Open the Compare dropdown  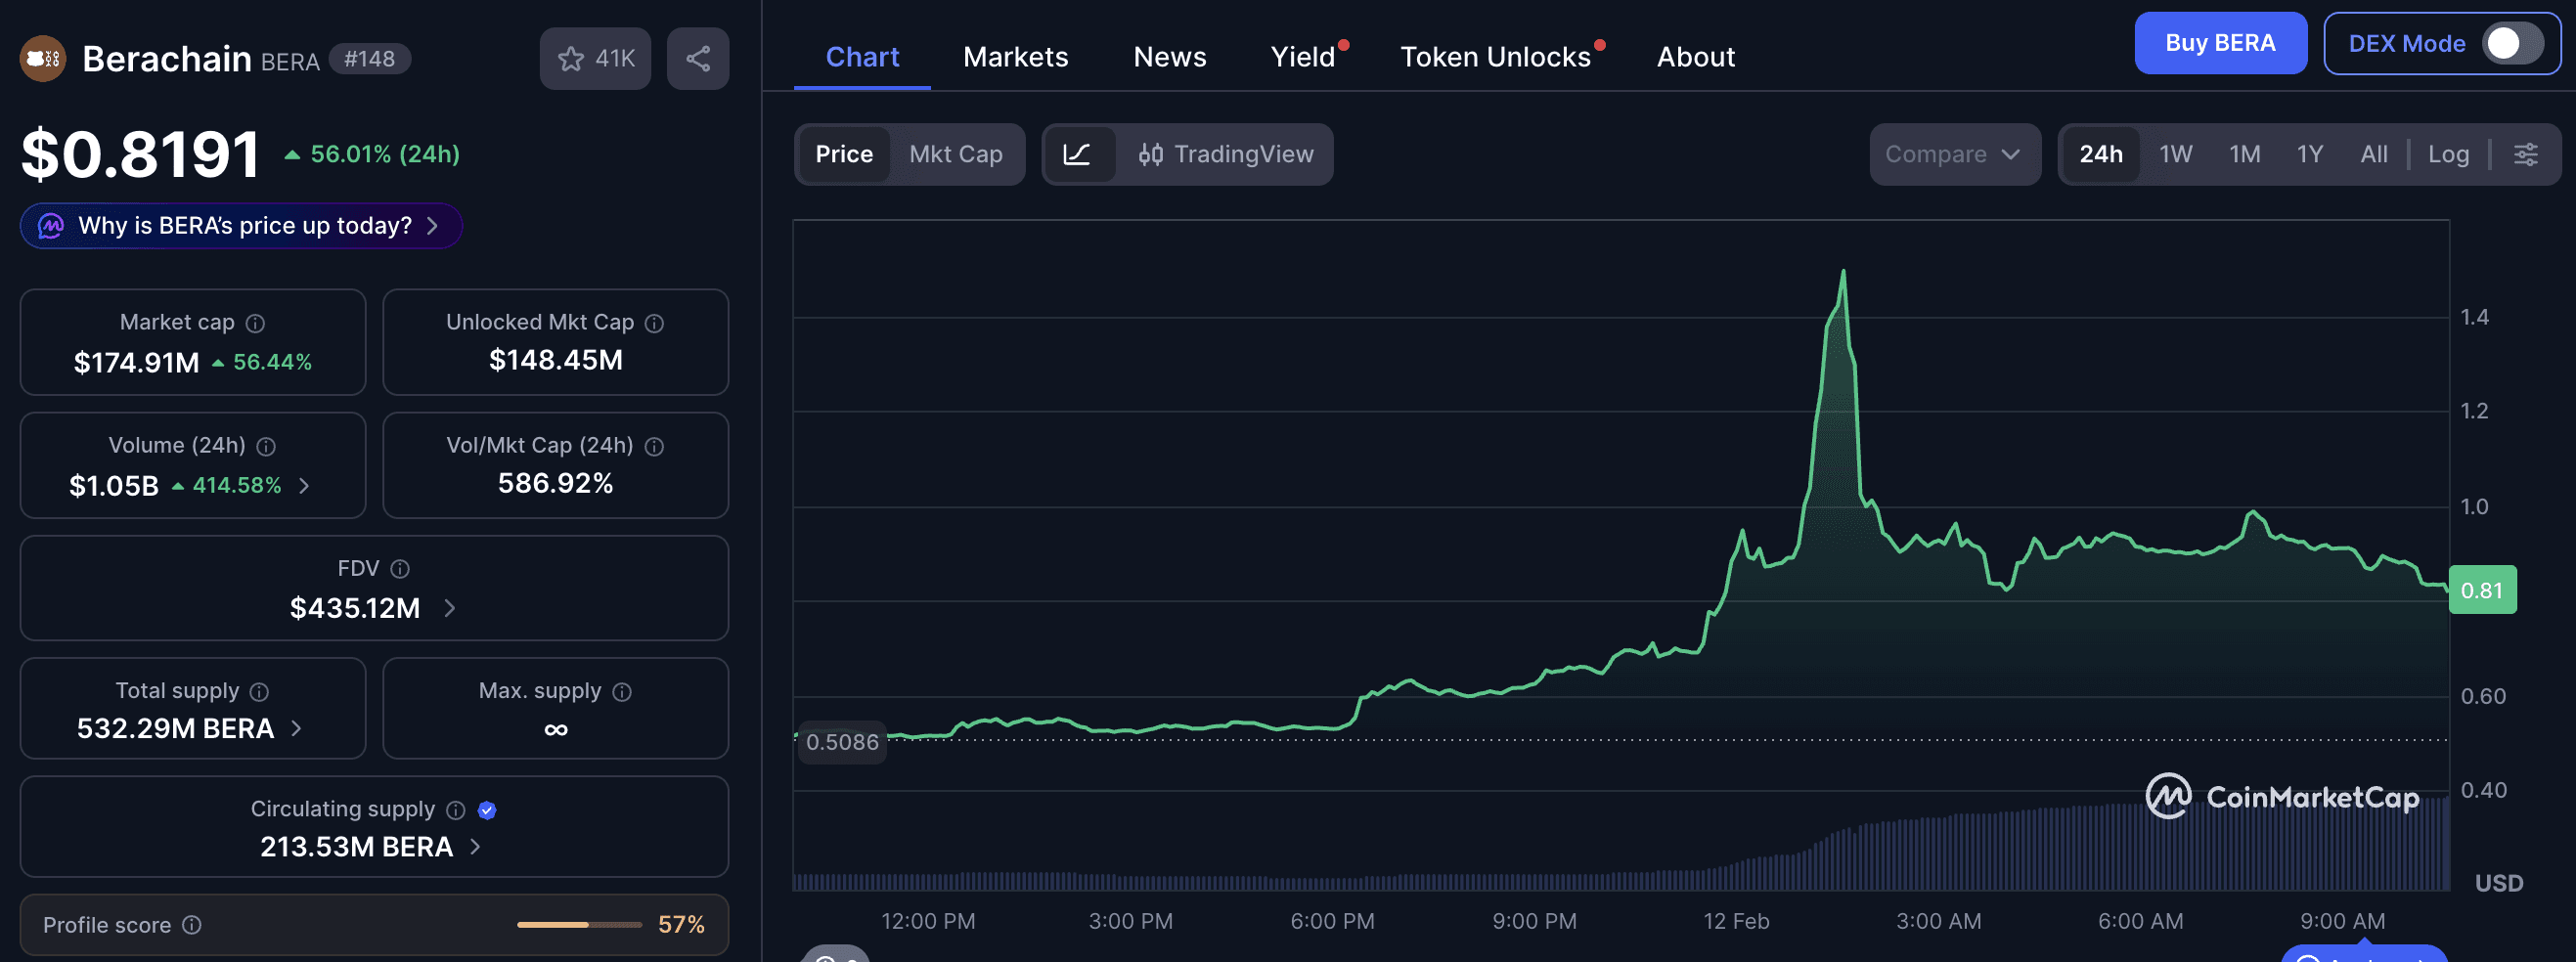(x=1953, y=154)
